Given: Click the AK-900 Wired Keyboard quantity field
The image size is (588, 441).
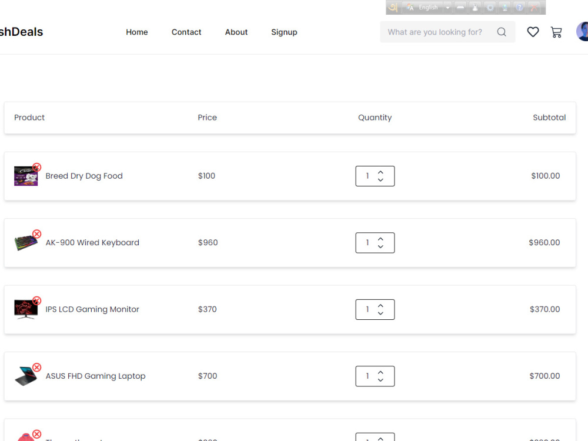Looking at the screenshot, I should click(x=375, y=243).
